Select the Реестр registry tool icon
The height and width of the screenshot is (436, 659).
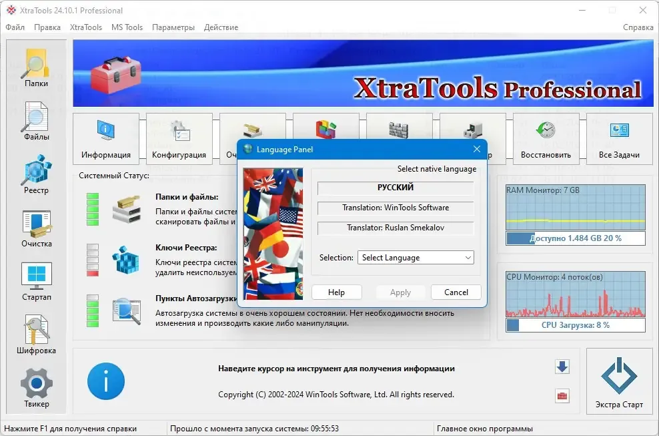[36, 175]
